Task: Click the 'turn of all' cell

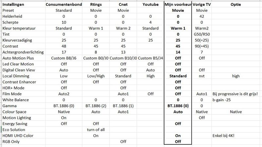Action: (95, 129)
